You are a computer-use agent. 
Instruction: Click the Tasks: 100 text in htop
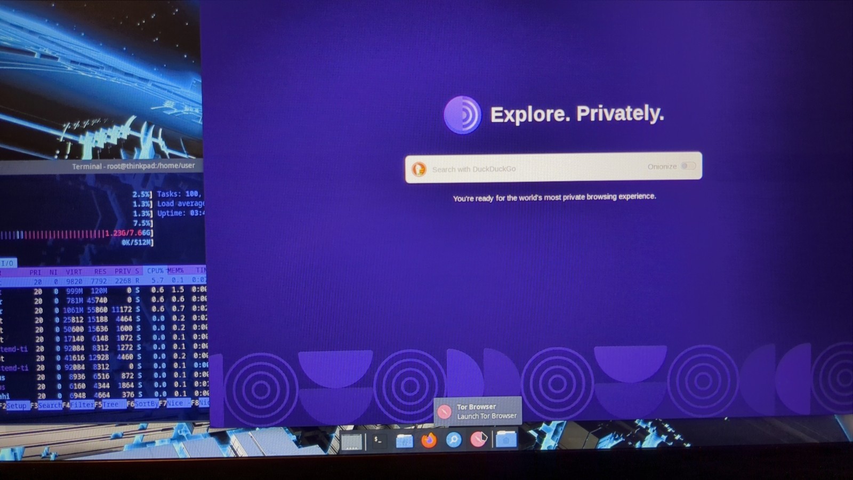179,194
